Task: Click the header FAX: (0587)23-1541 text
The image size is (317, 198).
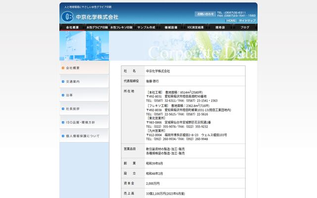Action: [237, 15]
